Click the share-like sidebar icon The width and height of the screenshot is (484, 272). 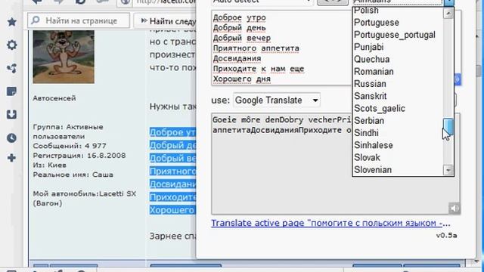click(x=12, y=68)
